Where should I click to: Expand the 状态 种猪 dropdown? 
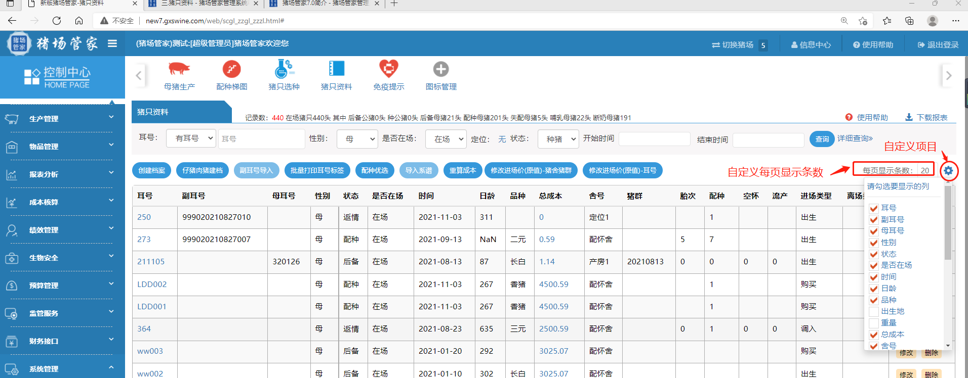point(558,139)
